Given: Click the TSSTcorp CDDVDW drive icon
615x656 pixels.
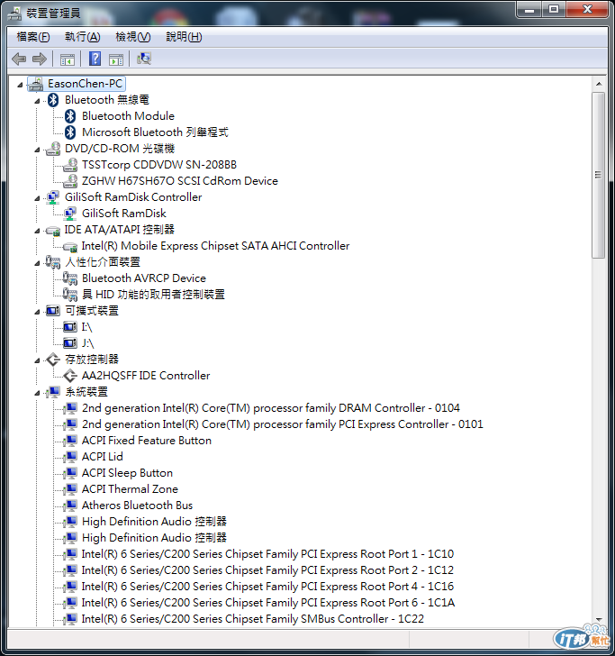Looking at the screenshot, I should coord(70,165).
